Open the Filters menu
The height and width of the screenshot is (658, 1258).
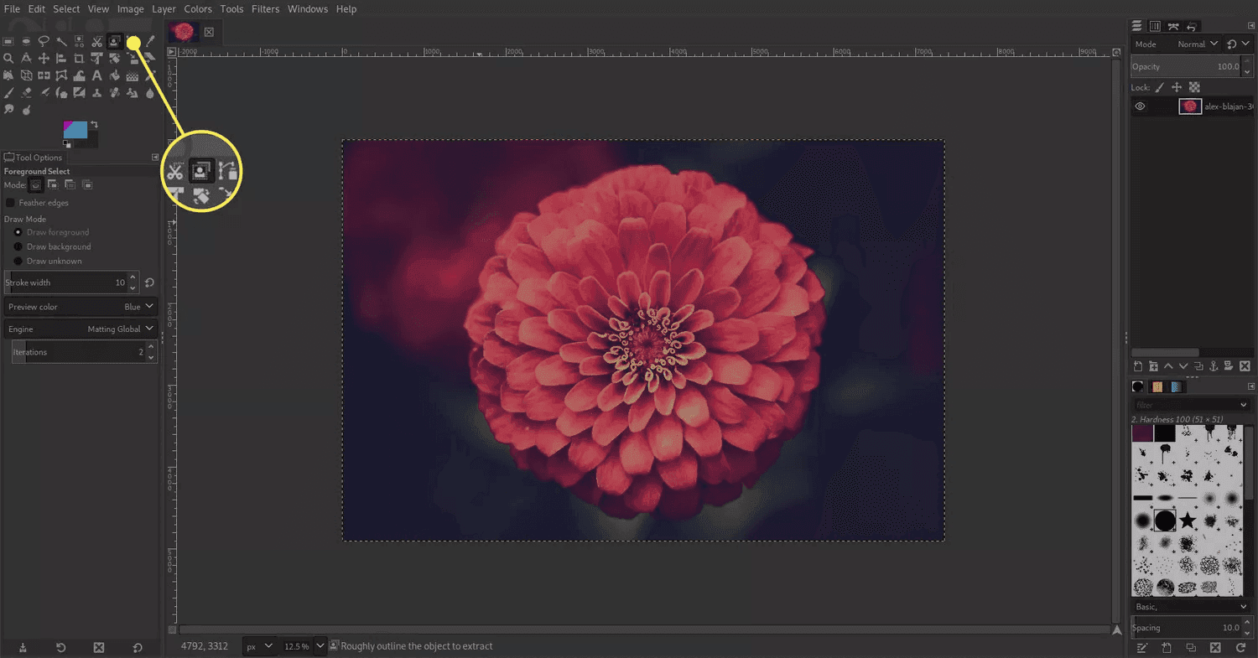(265, 9)
